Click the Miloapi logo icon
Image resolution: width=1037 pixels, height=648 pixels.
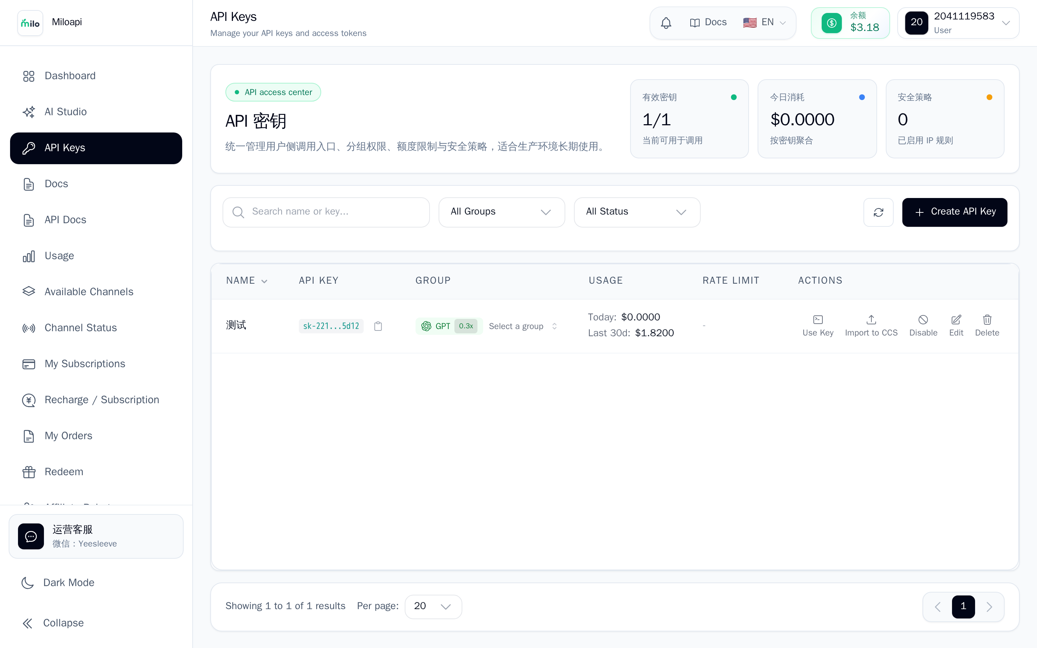[30, 23]
